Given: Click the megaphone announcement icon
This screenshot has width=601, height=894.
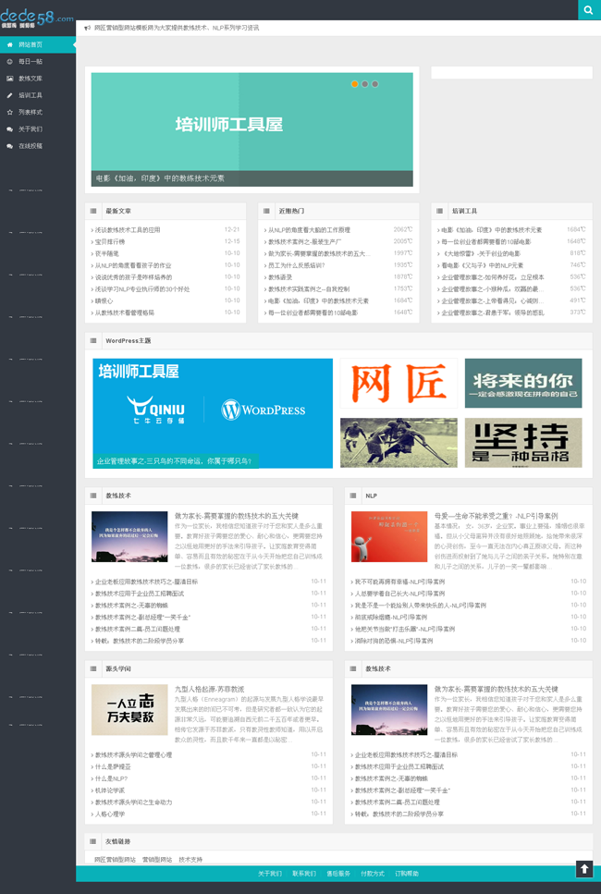Looking at the screenshot, I should tap(87, 28).
